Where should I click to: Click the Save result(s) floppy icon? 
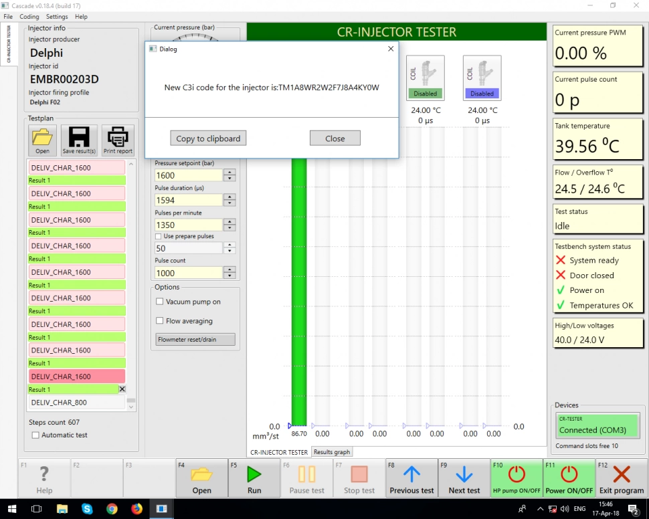[79, 140]
